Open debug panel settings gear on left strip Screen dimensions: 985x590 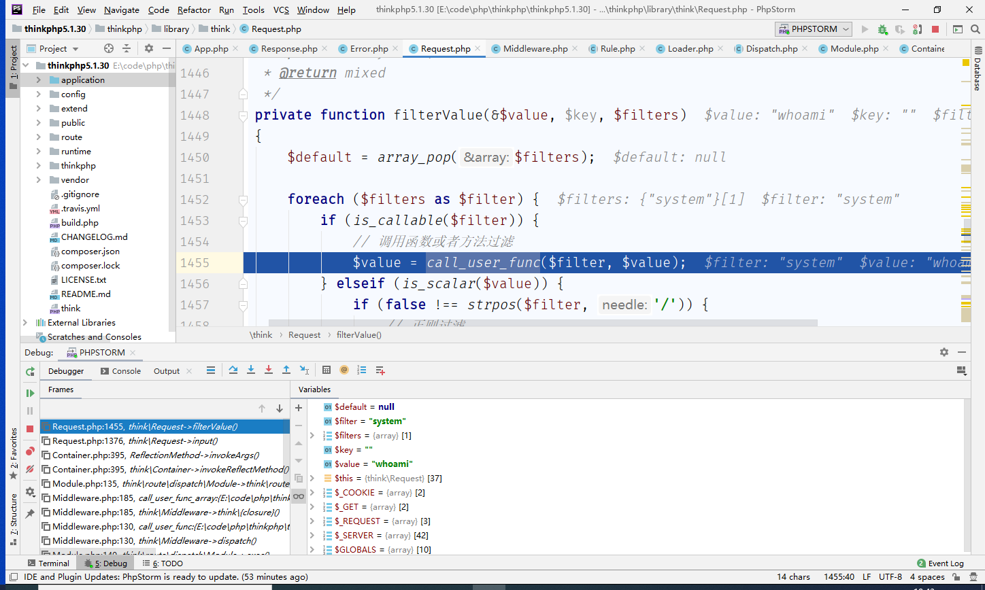pyautogui.click(x=30, y=491)
